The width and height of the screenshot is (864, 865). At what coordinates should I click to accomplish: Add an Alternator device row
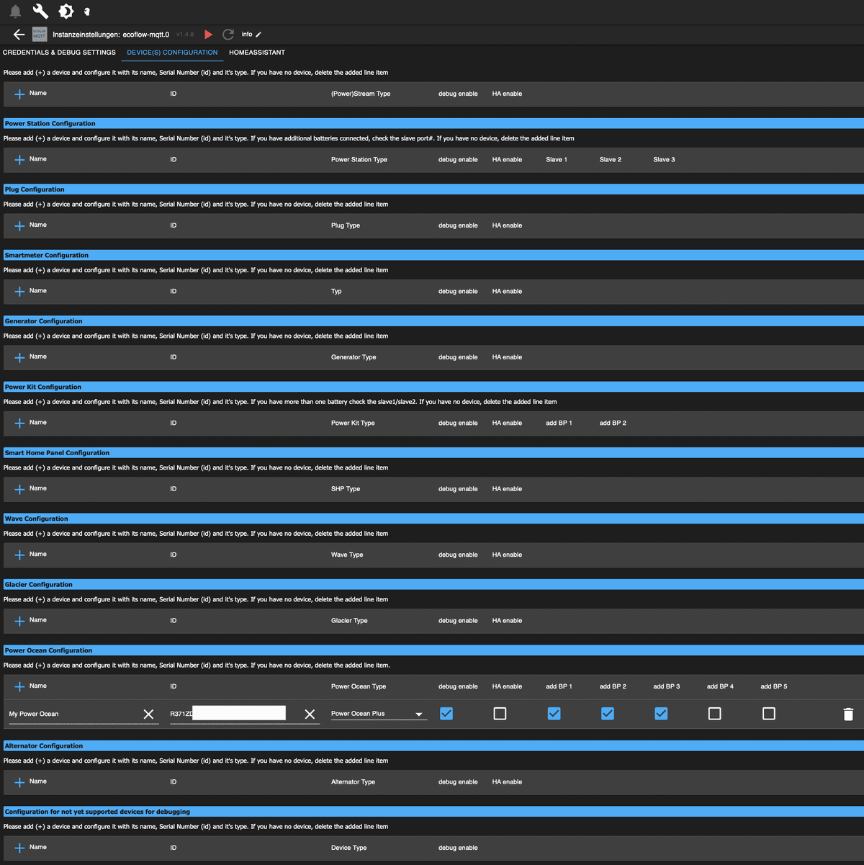19,782
